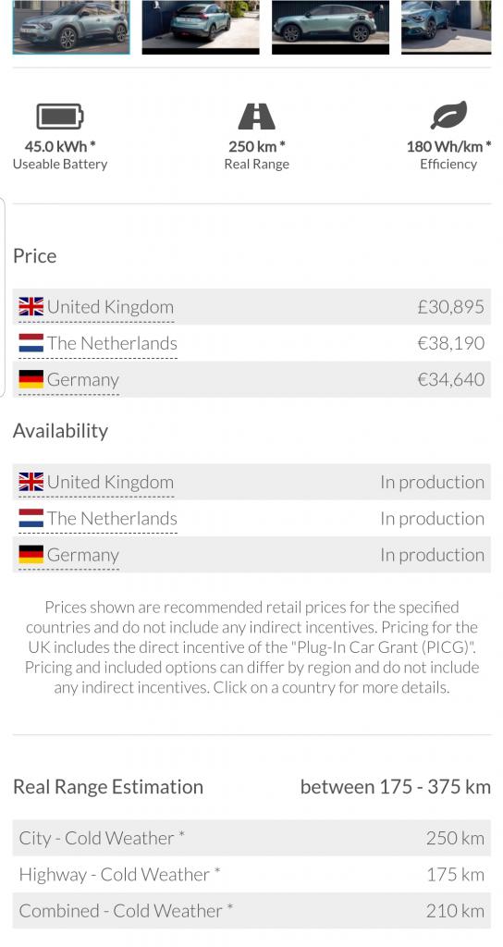
Task: Click the leaf icon above Efficiency
Action: pyautogui.click(x=448, y=116)
